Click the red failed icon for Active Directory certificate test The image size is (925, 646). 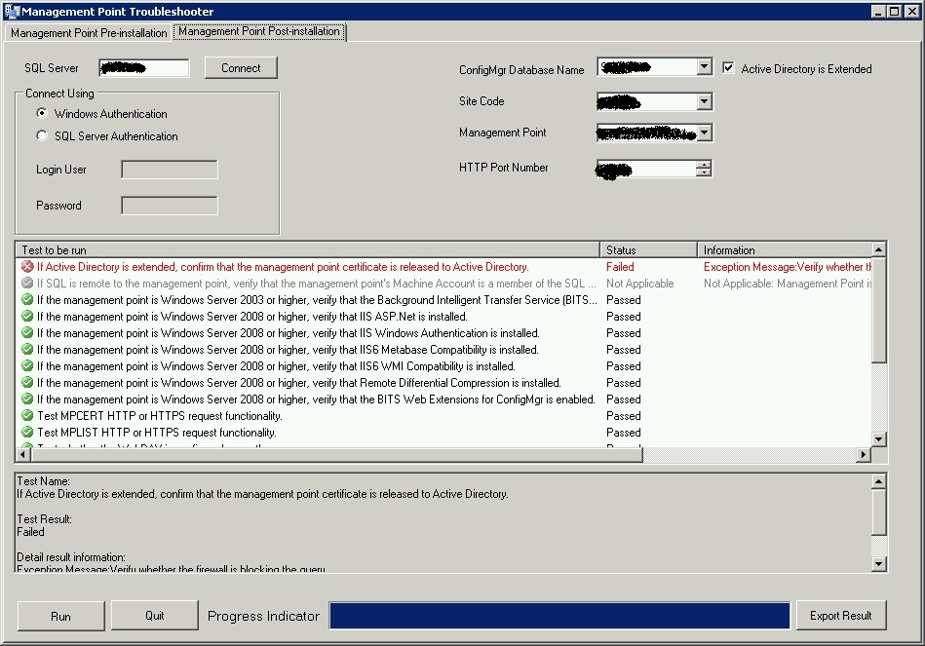27,267
